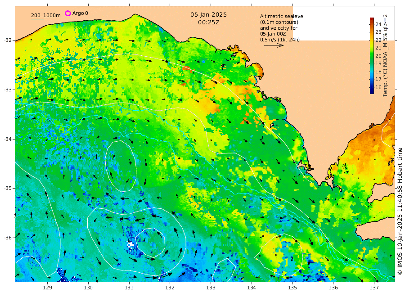This screenshot has height=297, width=405.
Task: Click the longitude axis label 136
Action: click(x=333, y=288)
